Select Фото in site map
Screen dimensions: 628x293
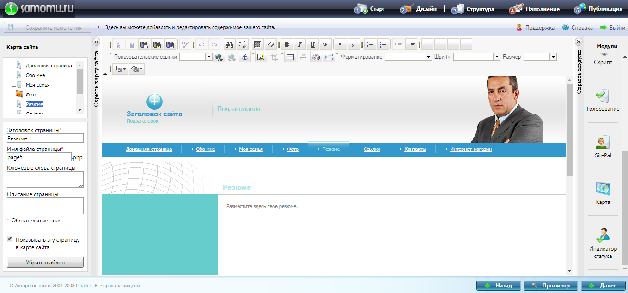31,95
